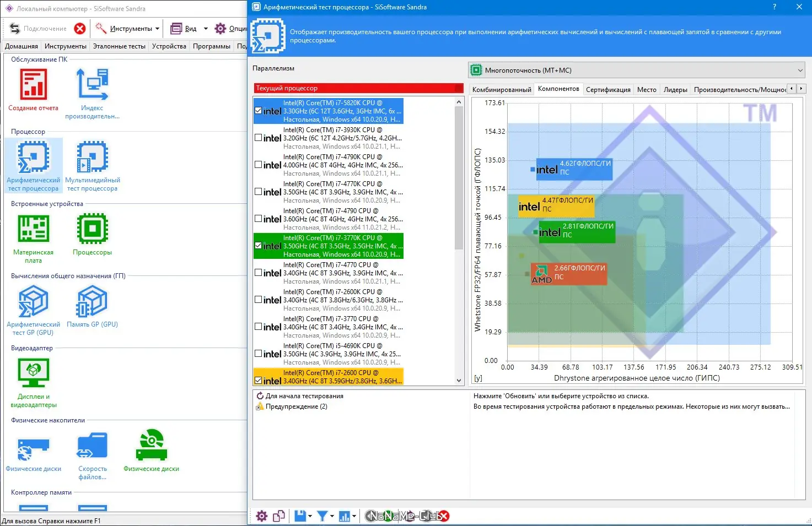
Task: Select the Core i7-3770 3.40GHz list entry
Action: pyautogui.click(x=329, y=327)
